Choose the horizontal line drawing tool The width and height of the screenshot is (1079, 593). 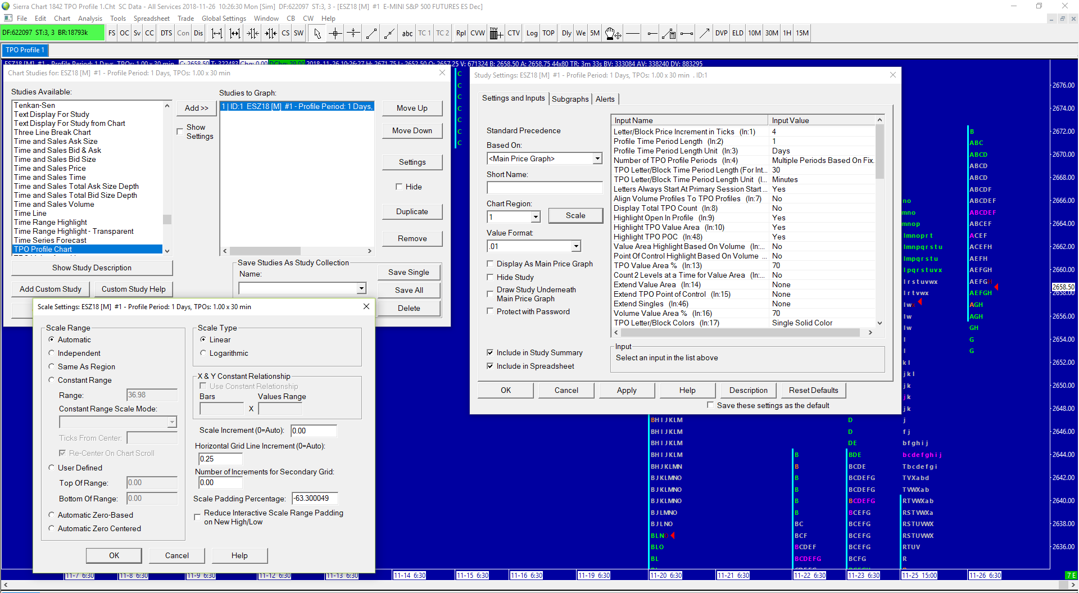pyautogui.click(x=633, y=33)
